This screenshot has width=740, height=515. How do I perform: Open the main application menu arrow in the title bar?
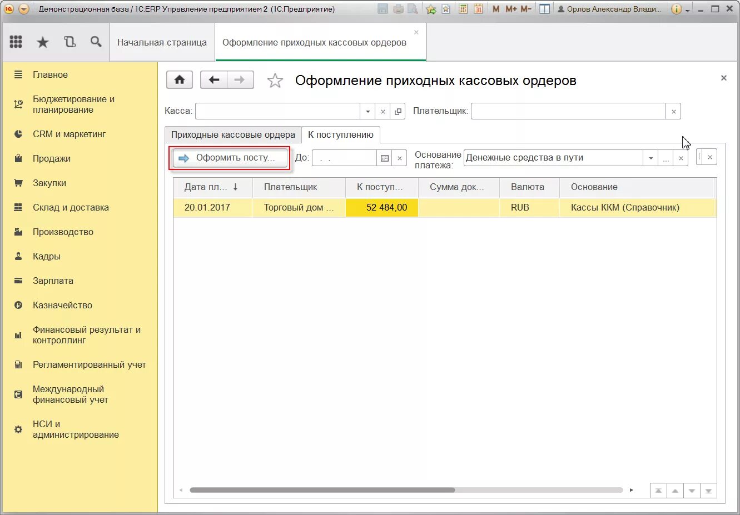[x=24, y=9]
